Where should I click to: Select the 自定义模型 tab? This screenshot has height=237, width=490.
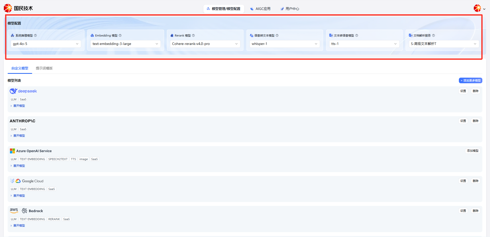point(20,68)
